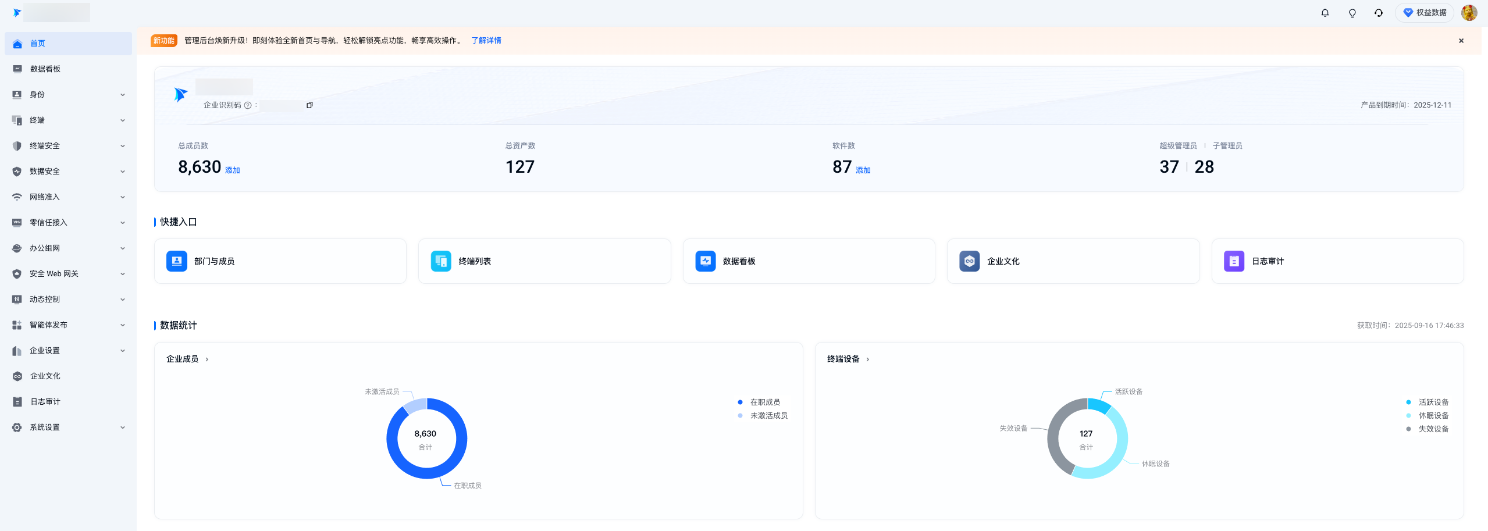Expand the 系统设置 menu chevron

123,427
